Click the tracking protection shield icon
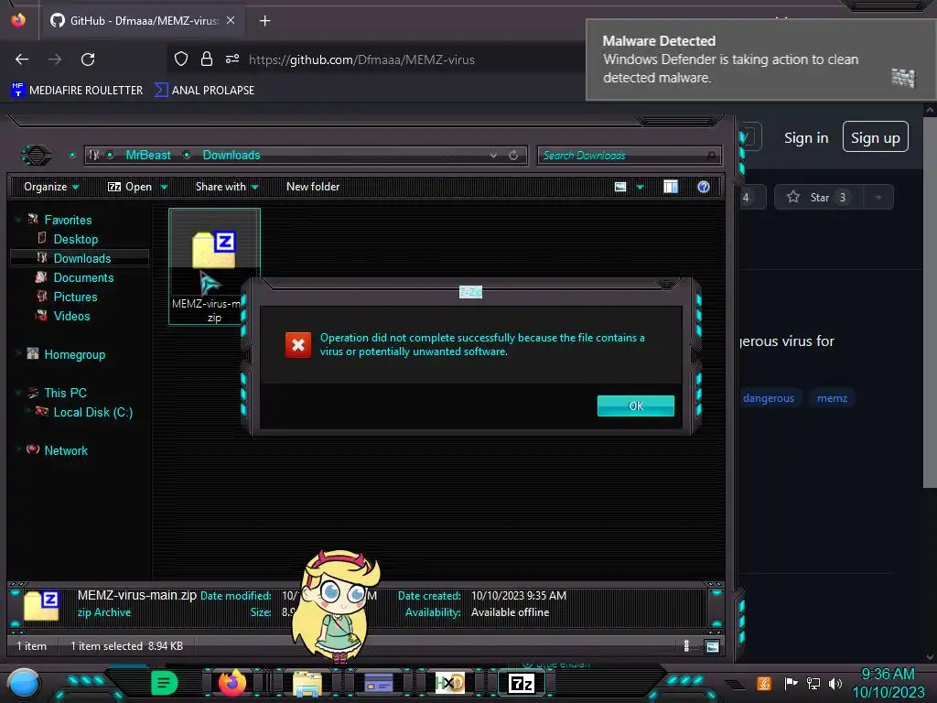 pyautogui.click(x=181, y=59)
